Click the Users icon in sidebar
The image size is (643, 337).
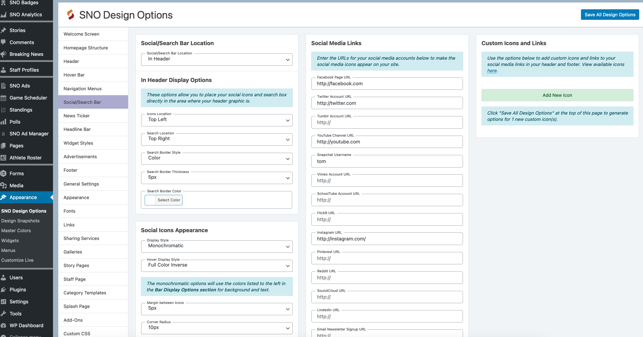3,278
